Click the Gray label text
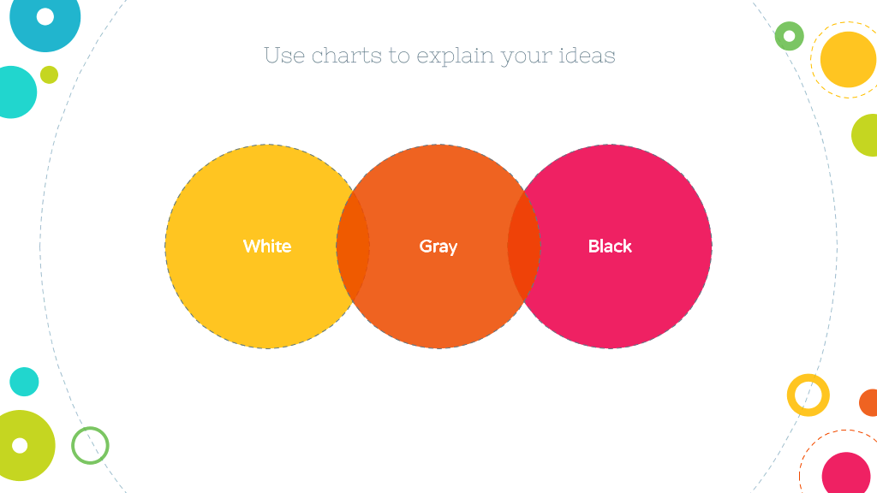The image size is (877, 493). (x=438, y=247)
